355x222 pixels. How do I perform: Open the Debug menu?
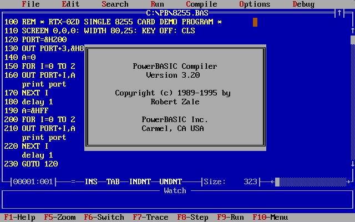point(303,4)
